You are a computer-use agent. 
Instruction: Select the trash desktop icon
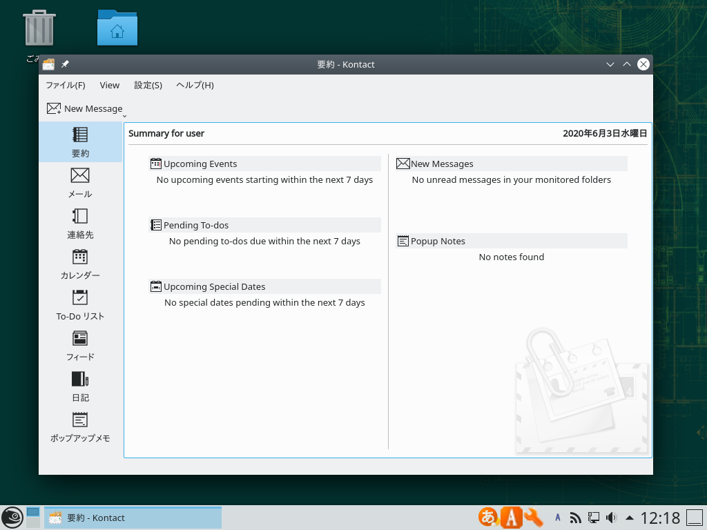tap(39, 28)
